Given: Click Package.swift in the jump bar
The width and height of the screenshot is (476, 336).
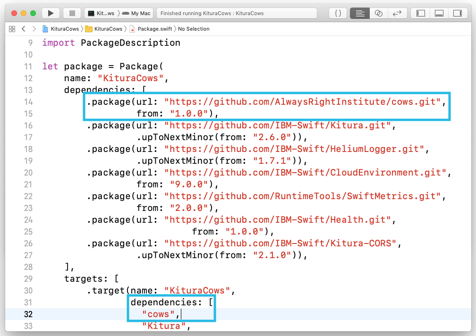Looking at the screenshot, I should click(151, 29).
